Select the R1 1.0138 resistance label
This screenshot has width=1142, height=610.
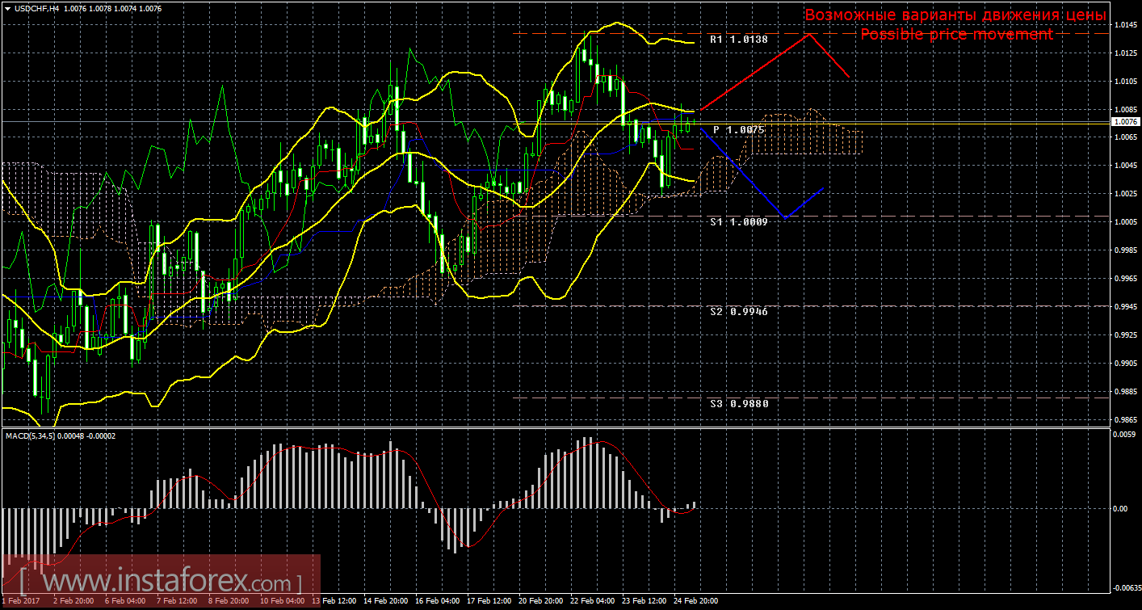(738, 39)
